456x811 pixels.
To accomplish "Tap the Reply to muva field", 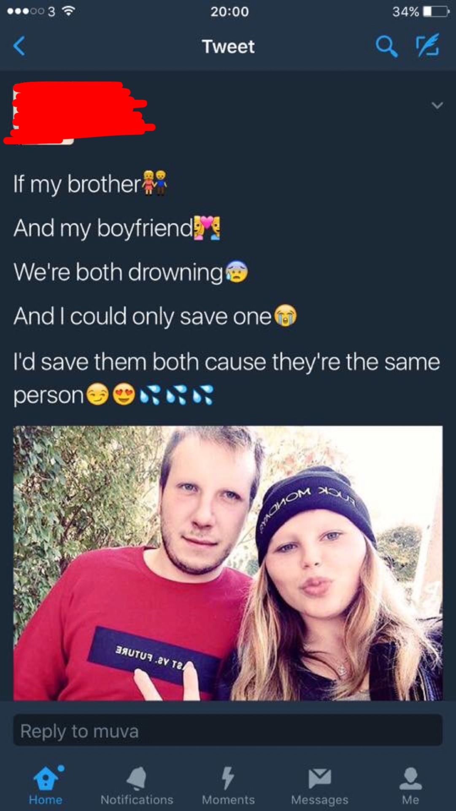I will 228,731.
